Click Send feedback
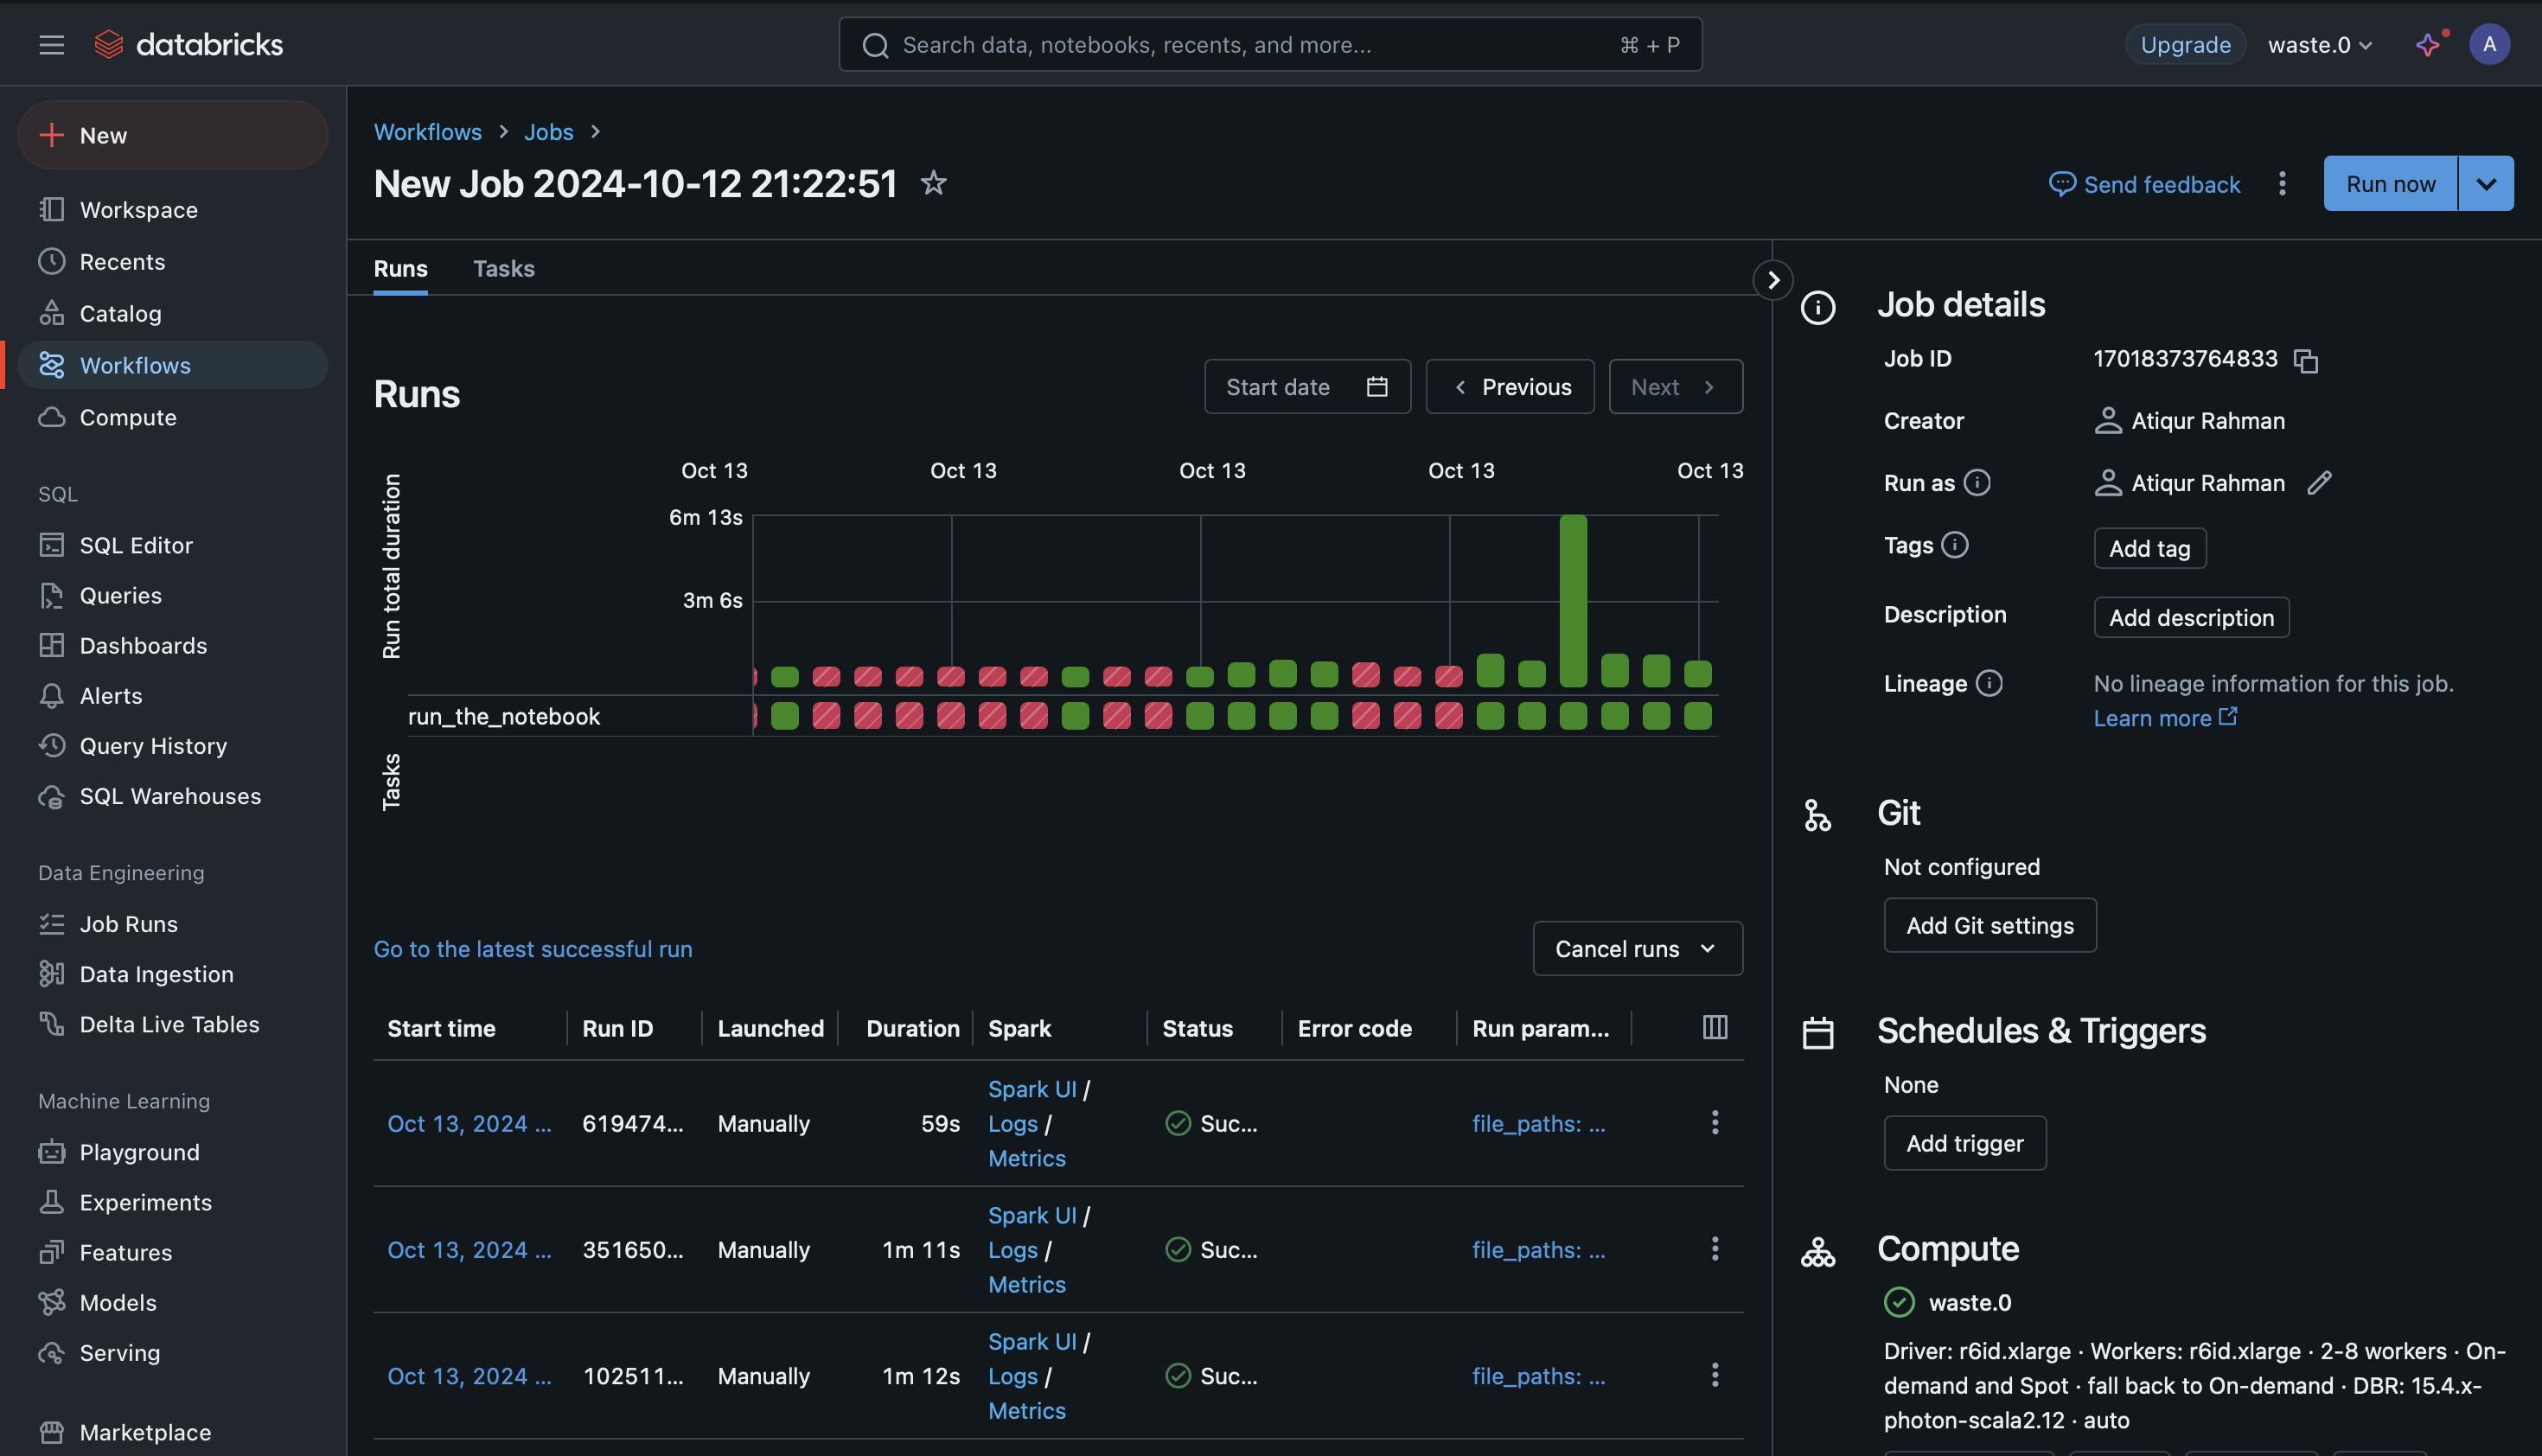This screenshot has height=1456, width=2542. click(x=2144, y=184)
